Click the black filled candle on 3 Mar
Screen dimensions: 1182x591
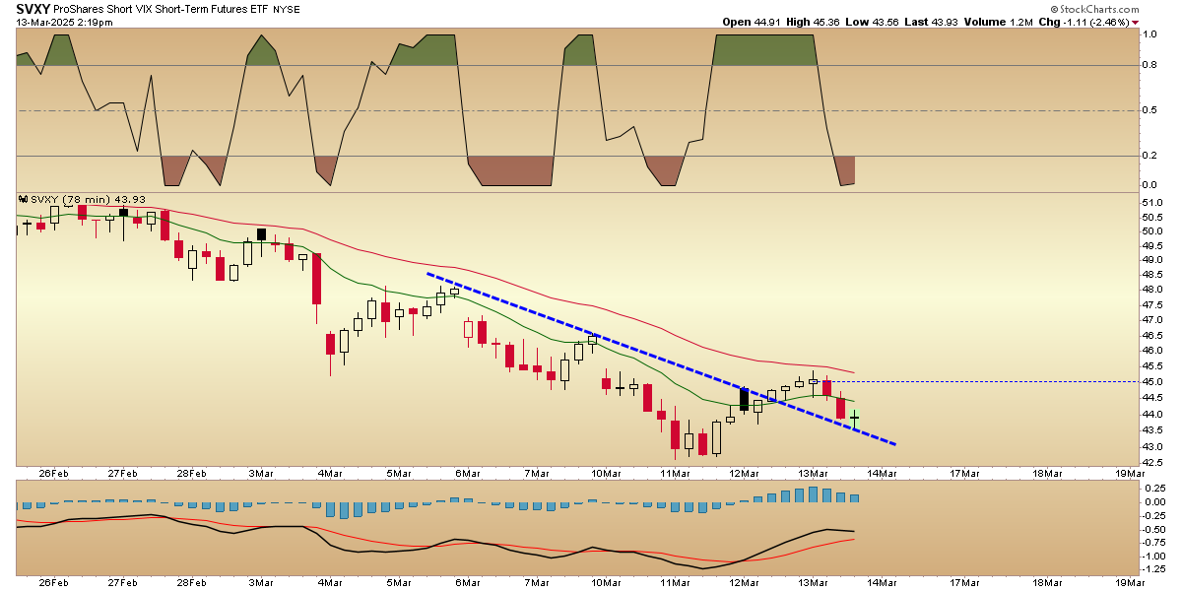coord(262,234)
